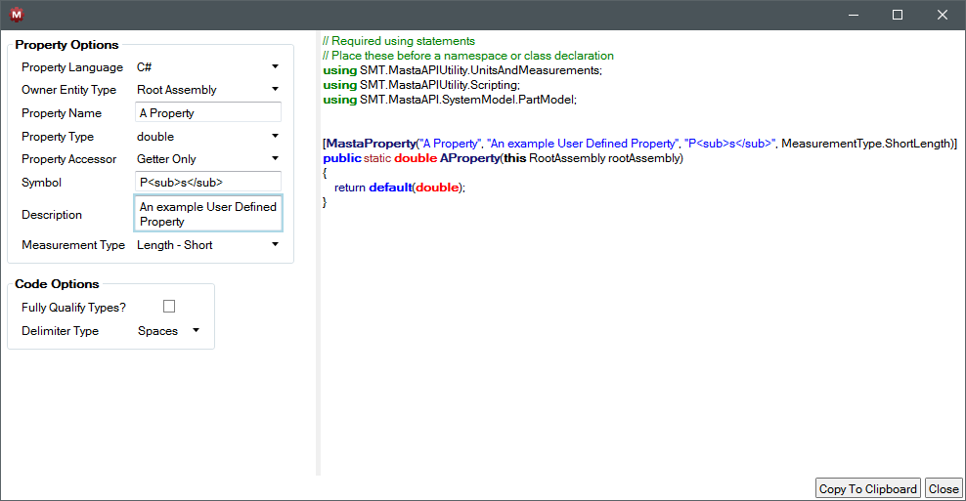Screen dimensions: 966x501
Task: Open the Property Accessor dropdown
Action: pos(207,159)
